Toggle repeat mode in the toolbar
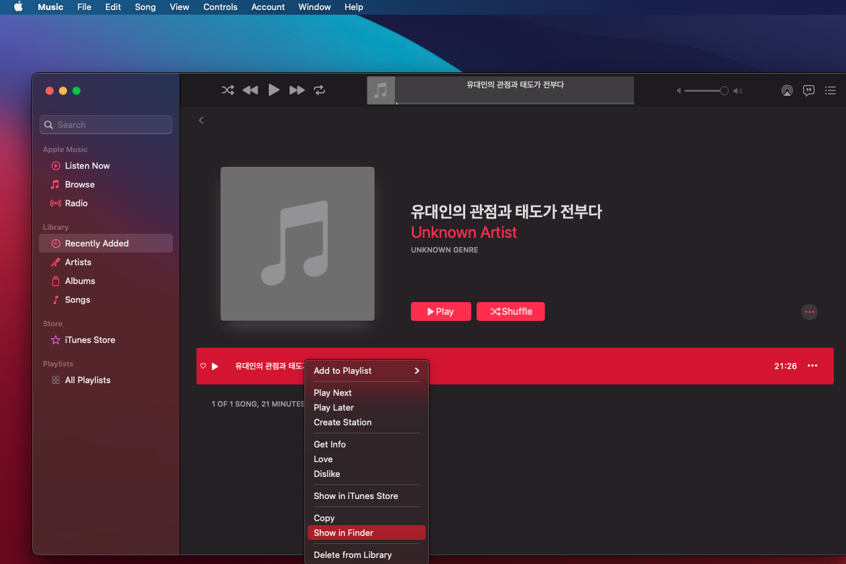This screenshot has width=846, height=564. [x=320, y=90]
